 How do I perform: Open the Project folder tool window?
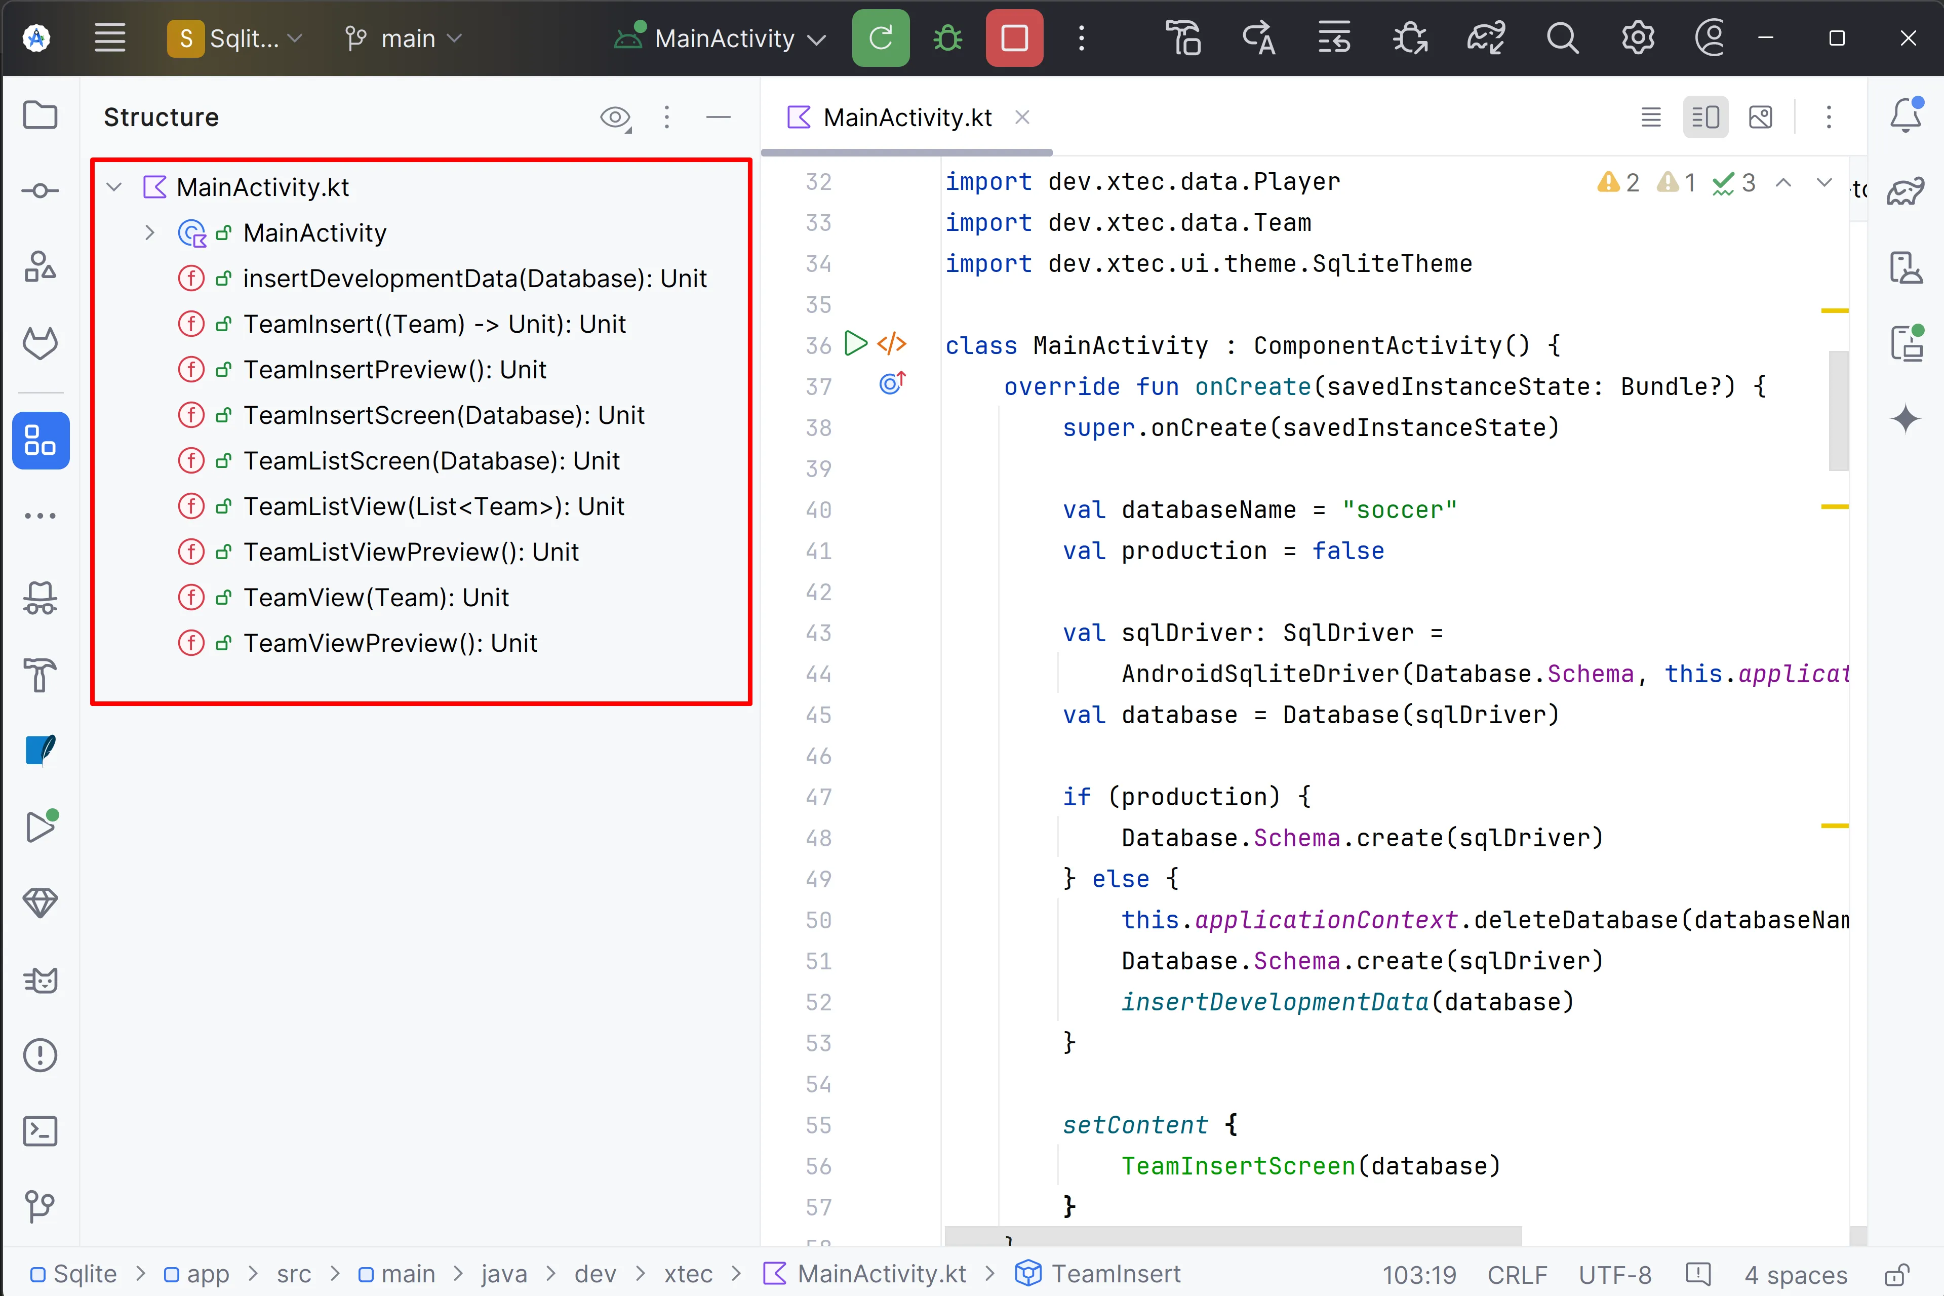[x=39, y=115]
